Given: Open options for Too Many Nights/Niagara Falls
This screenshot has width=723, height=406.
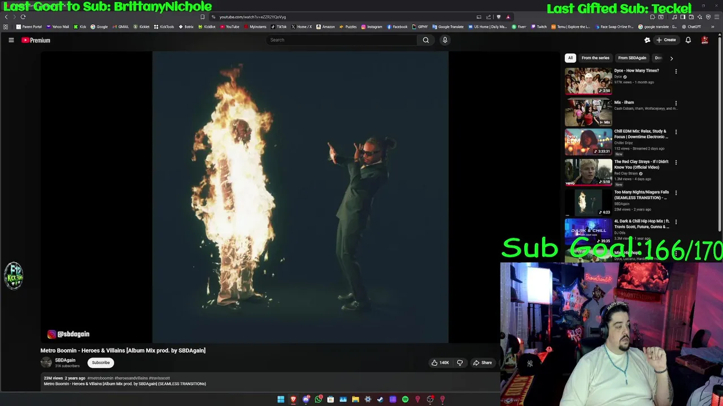Looking at the screenshot, I should 676,193.
